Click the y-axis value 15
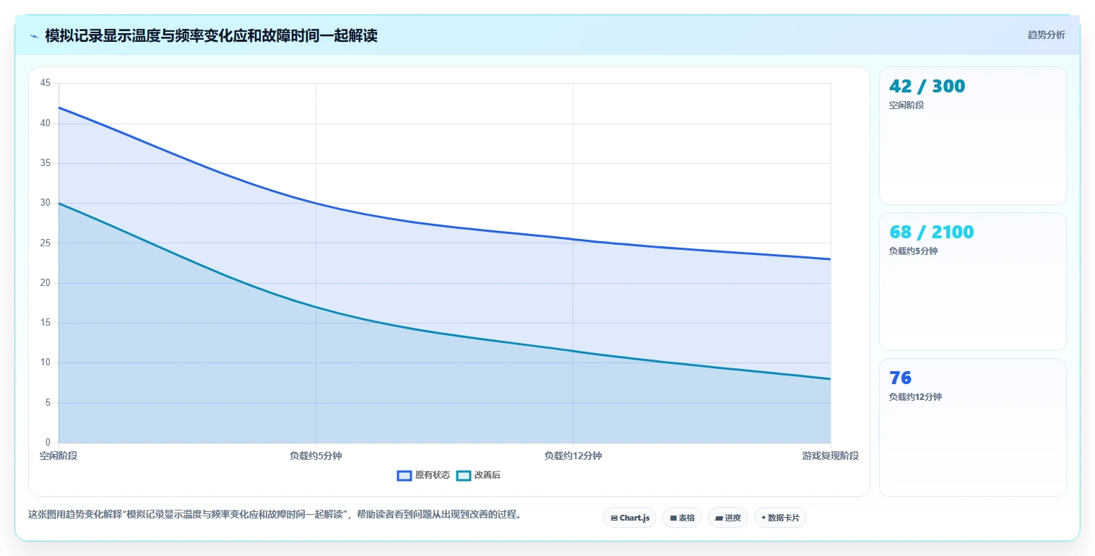The height and width of the screenshot is (556, 1095). [x=46, y=323]
